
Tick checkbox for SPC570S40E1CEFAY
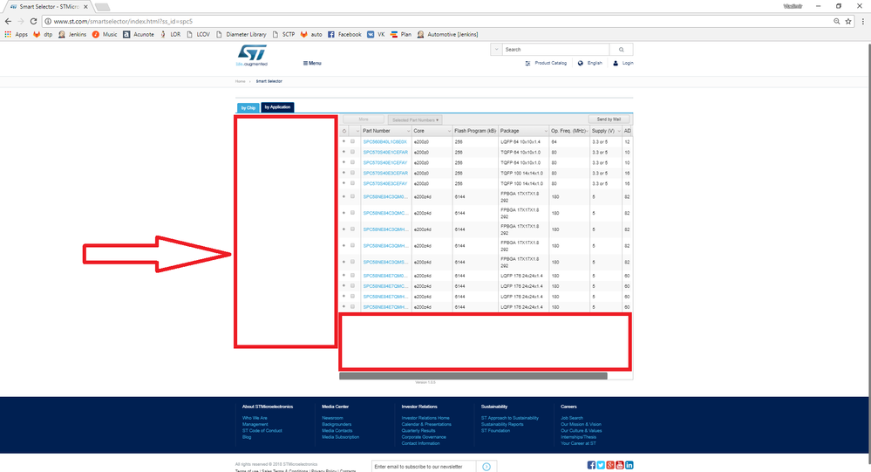coord(352,162)
